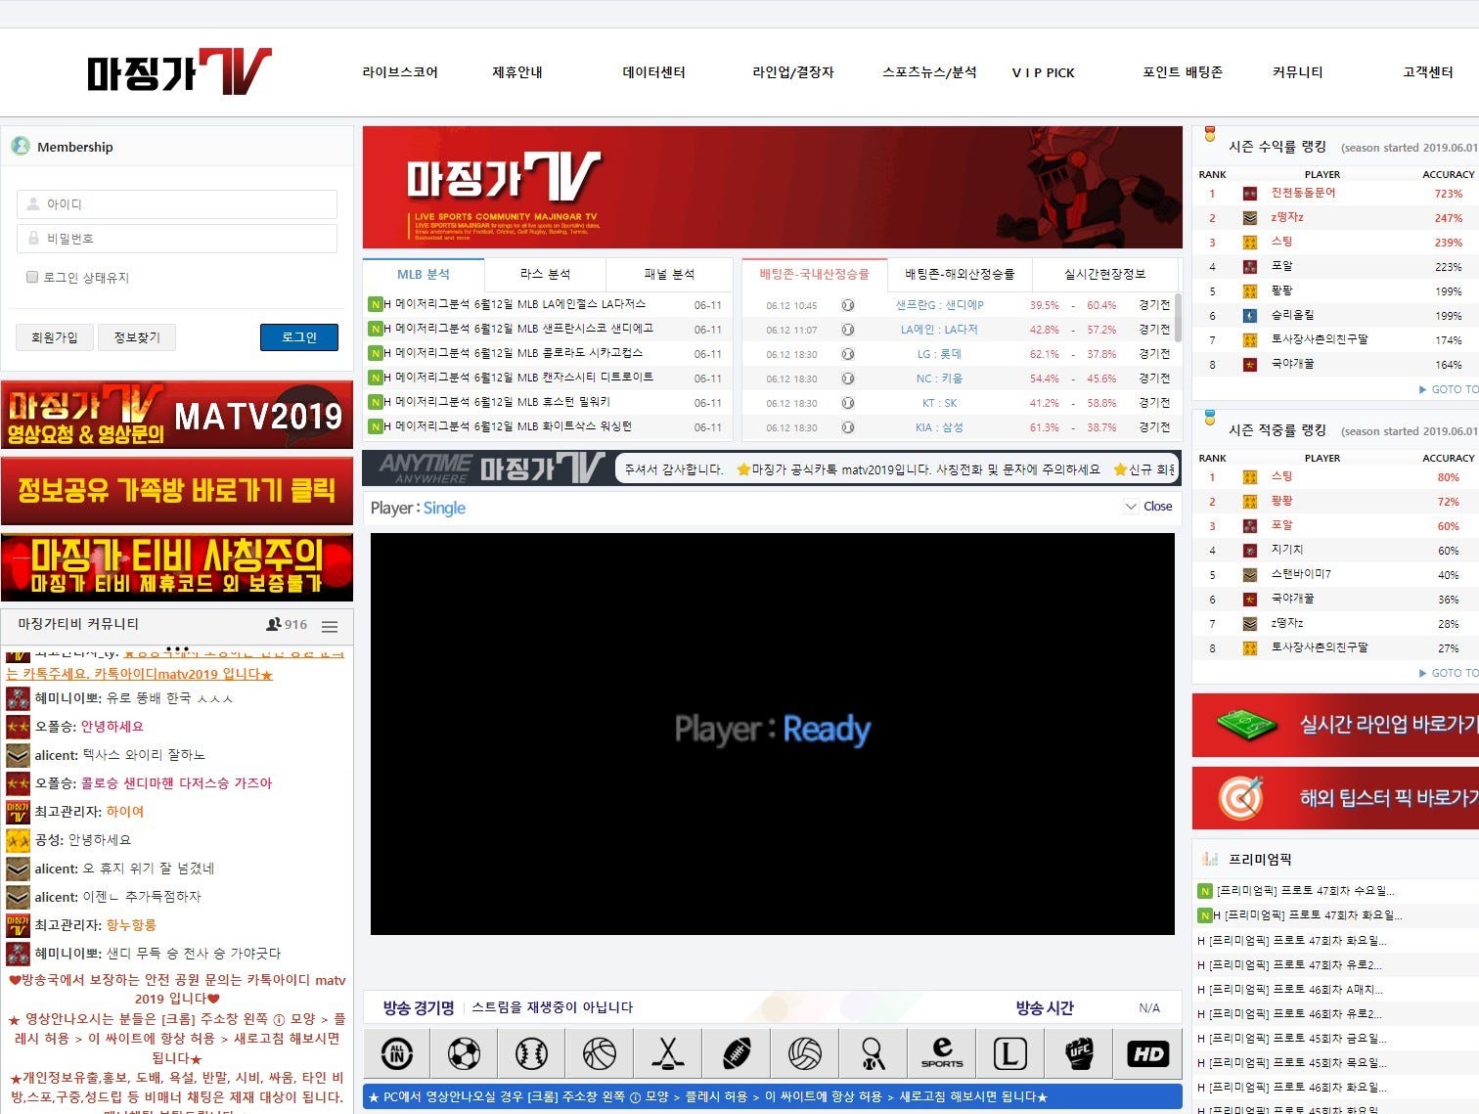1479x1114 pixels.
Task: Click the main 마징가TV red hero banner
Action: point(773,187)
